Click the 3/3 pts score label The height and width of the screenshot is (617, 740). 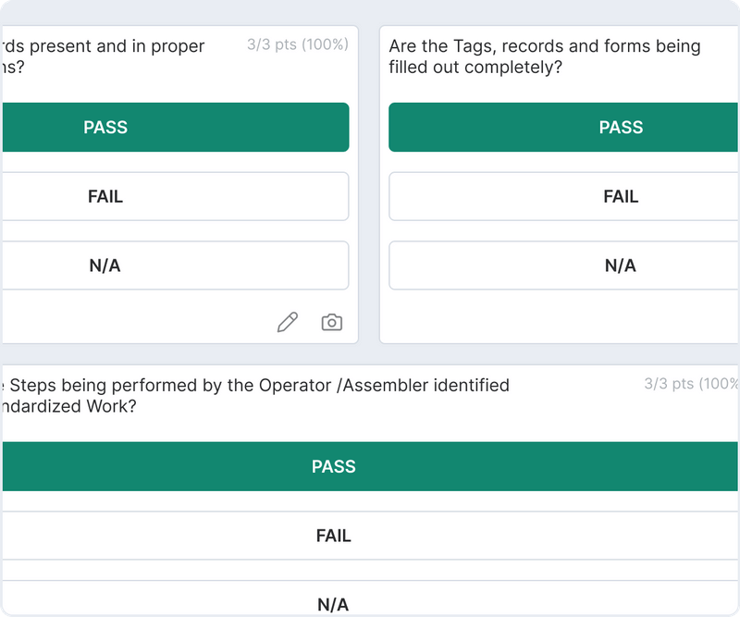(297, 44)
